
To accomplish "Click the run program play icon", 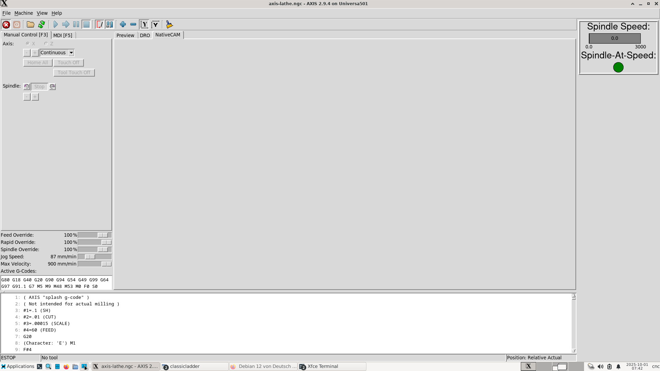I will point(55,24).
